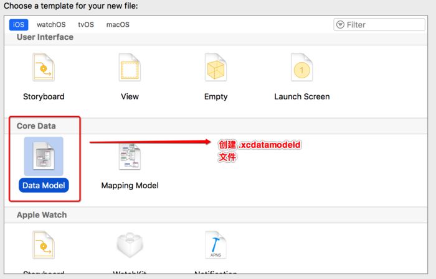Click the Data Model template icon
The height and width of the screenshot is (279, 436).
tap(44, 156)
